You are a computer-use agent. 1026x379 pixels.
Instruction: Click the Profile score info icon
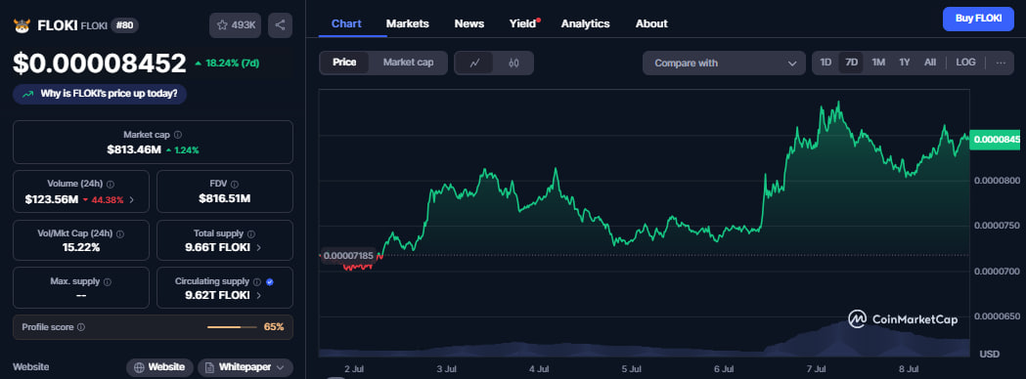(x=80, y=326)
